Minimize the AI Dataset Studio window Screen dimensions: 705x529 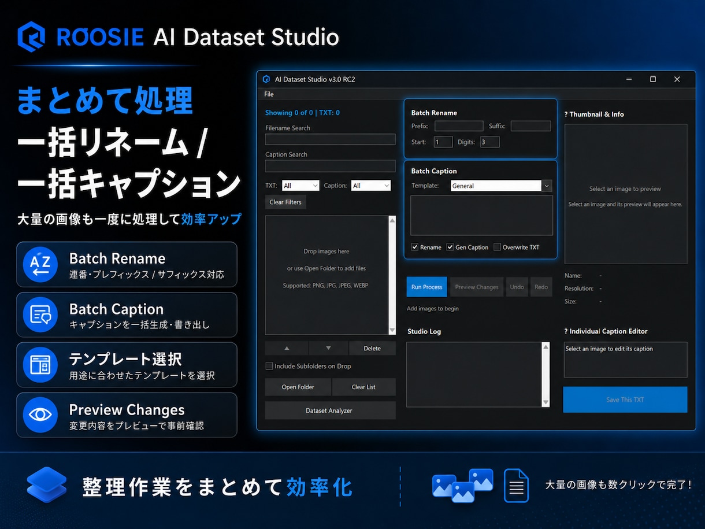tap(629, 79)
